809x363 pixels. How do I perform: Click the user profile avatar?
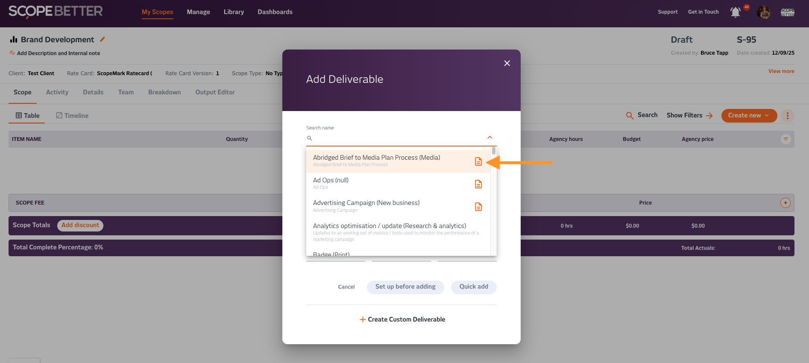(x=763, y=12)
